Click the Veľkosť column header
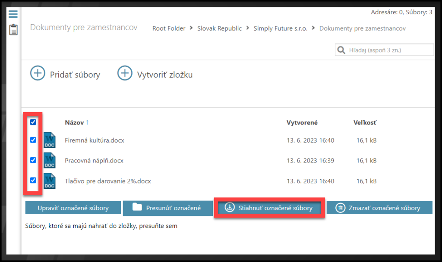 coord(365,123)
